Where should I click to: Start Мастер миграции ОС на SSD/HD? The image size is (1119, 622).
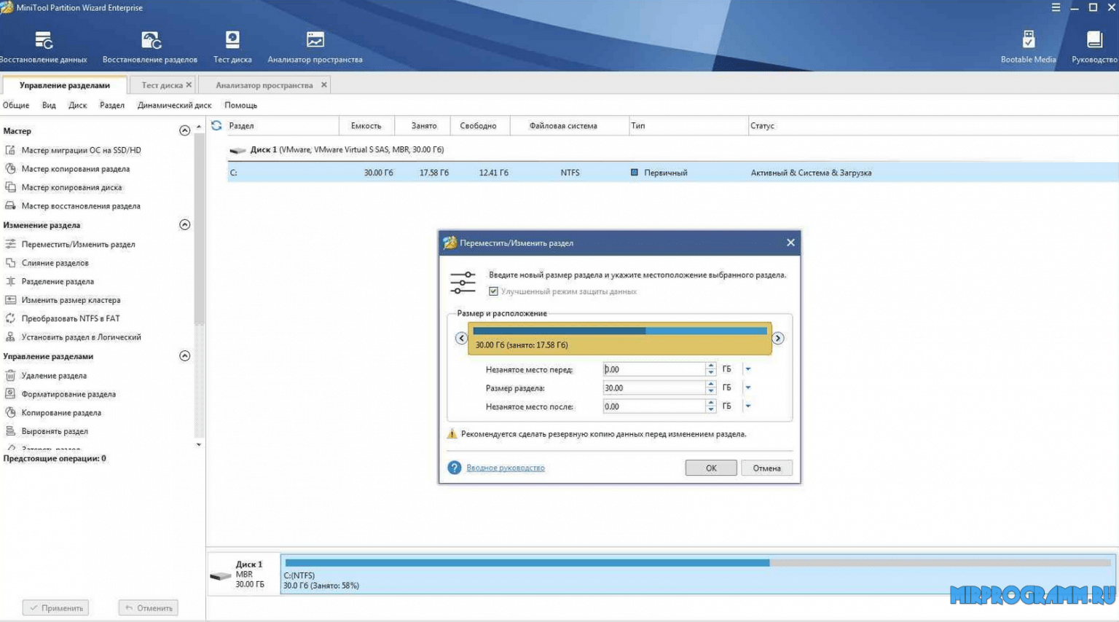[81, 150]
